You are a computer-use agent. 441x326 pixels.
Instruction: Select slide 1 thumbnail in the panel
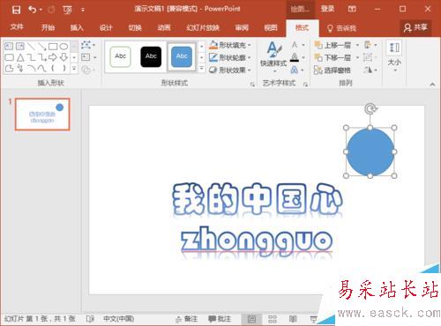click(42, 114)
